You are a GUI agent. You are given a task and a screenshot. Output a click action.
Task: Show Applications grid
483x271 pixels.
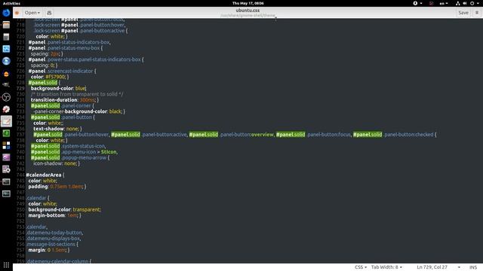6,265
